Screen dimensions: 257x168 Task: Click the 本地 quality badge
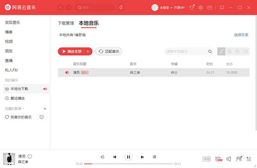(x=207, y=159)
